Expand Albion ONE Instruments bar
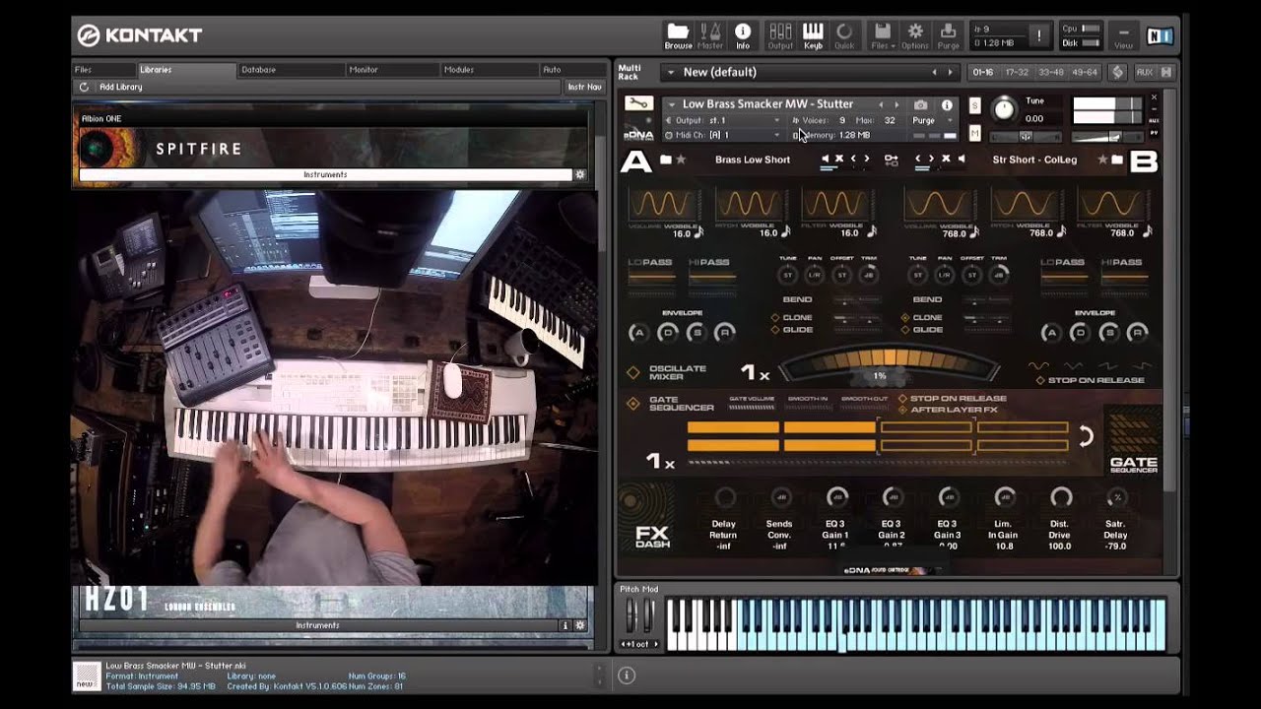This screenshot has width=1261, height=709. coord(325,174)
